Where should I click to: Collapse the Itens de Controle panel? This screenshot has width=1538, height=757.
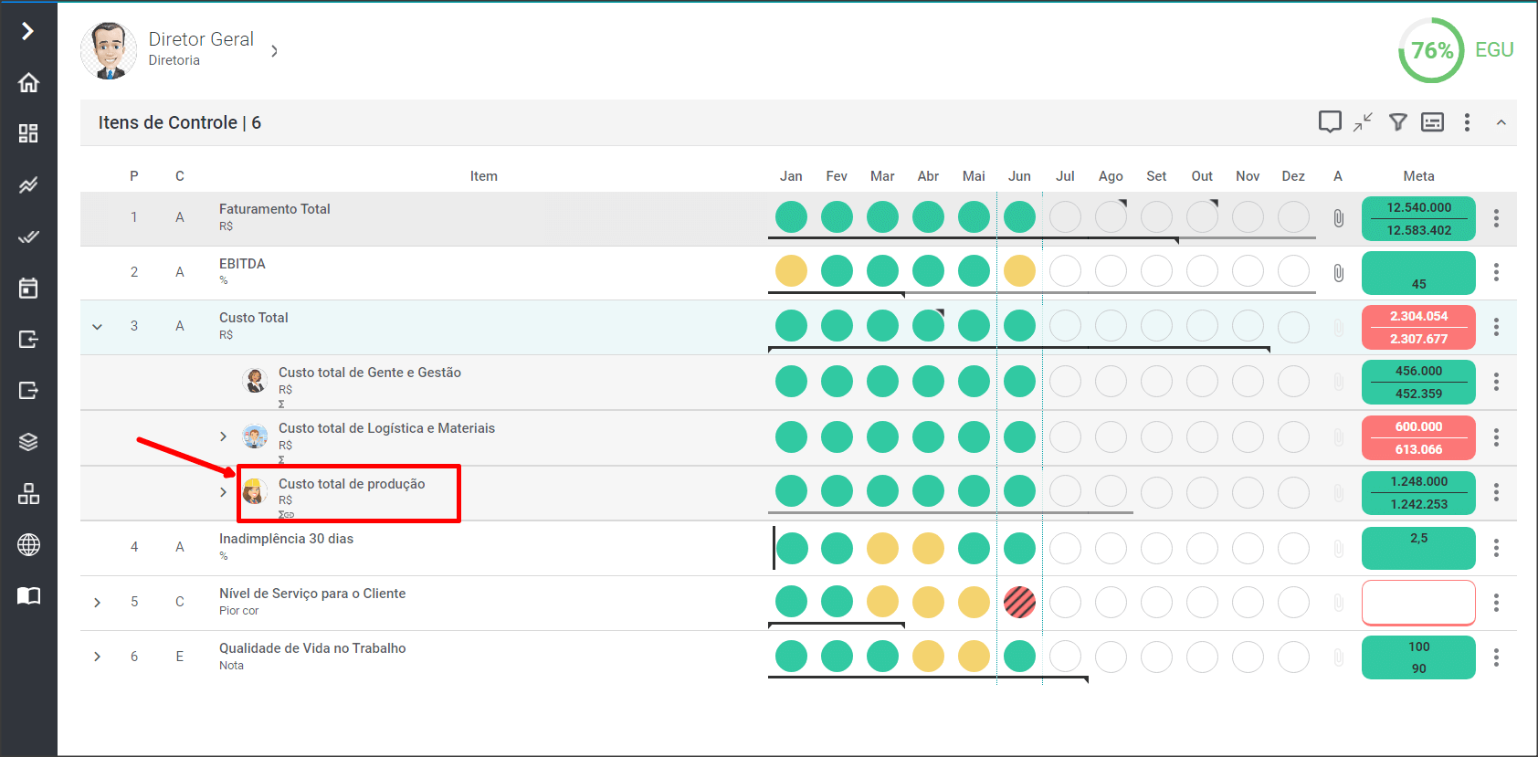(x=1501, y=122)
